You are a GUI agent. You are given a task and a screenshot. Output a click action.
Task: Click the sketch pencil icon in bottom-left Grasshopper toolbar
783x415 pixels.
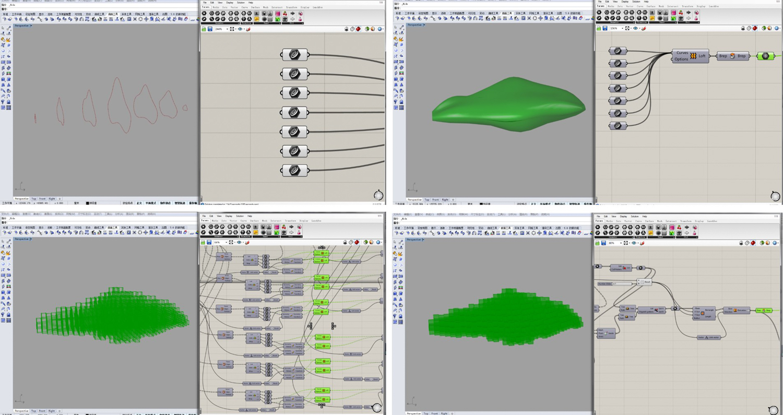pos(247,242)
